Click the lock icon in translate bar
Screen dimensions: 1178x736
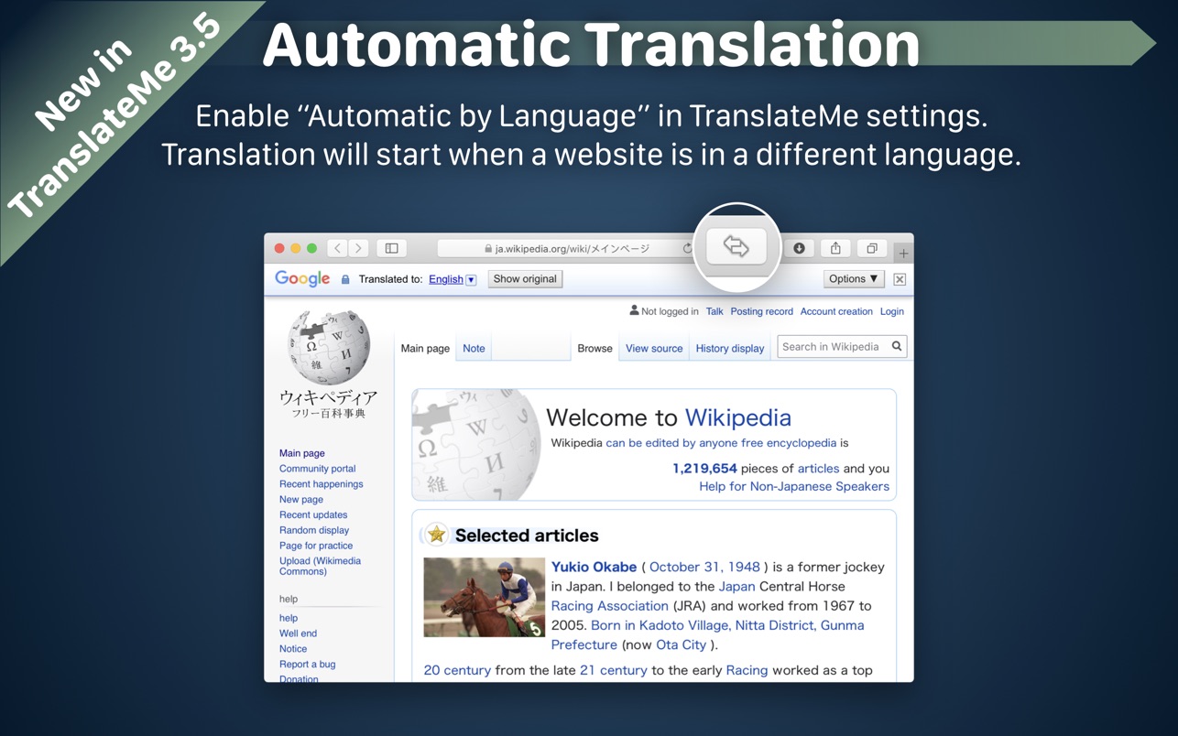click(345, 279)
